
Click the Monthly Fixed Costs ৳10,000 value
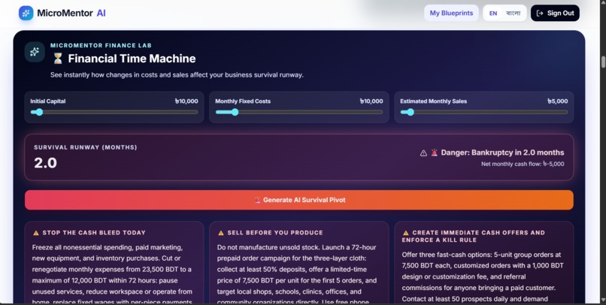coord(371,101)
